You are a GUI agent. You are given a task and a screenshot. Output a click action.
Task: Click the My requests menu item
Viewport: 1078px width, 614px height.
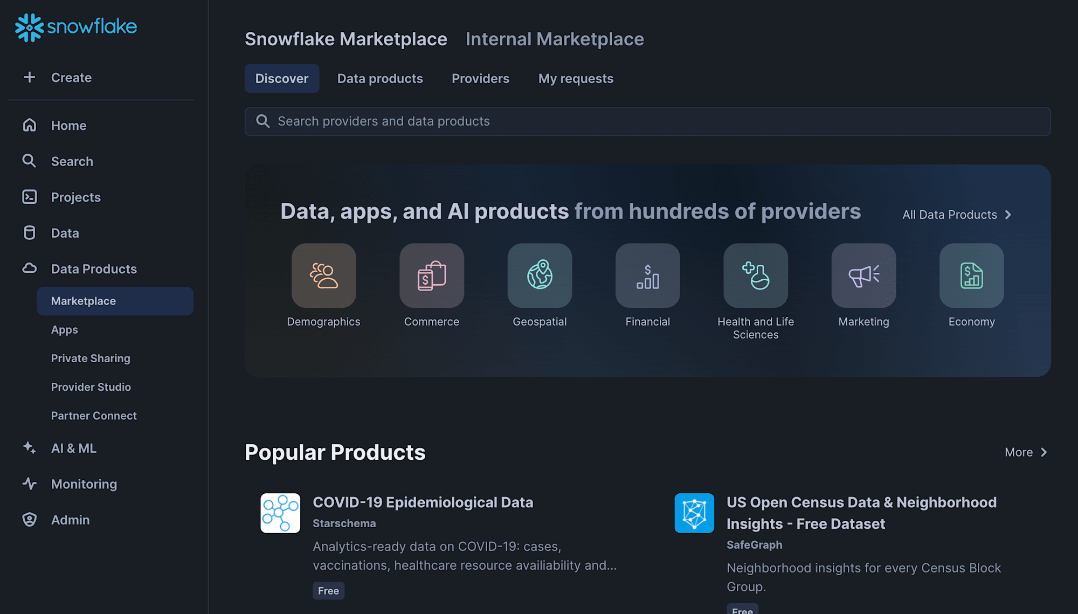click(x=576, y=78)
